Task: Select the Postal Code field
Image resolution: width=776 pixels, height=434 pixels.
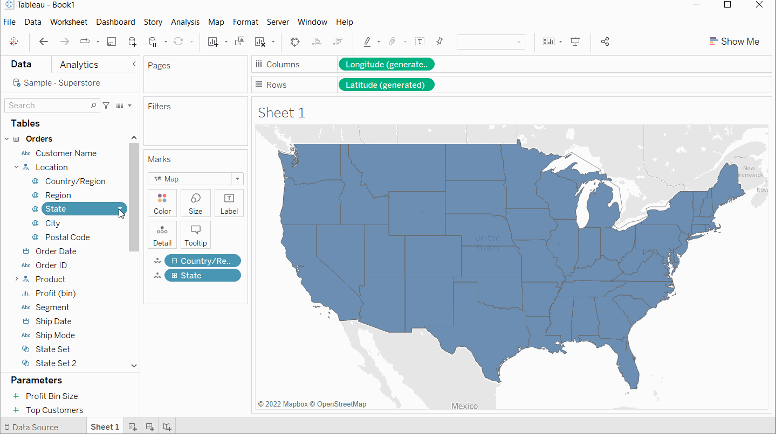Action: tap(67, 237)
